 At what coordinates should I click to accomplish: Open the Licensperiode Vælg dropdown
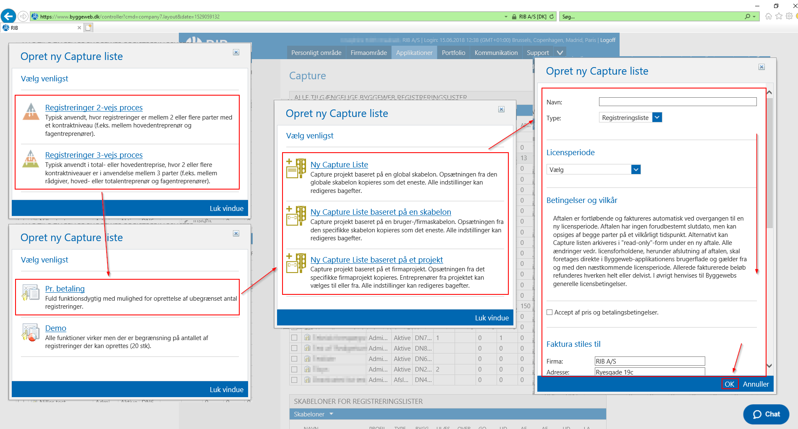click(636, 169)
